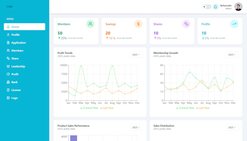
Task: Click the Members group icon in sidebar
Action: pos(8,50)
